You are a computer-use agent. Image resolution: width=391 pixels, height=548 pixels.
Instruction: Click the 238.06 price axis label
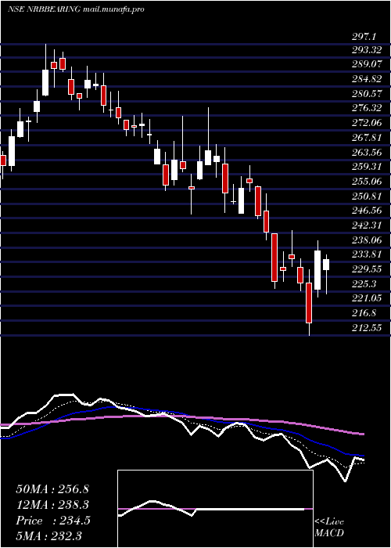pos(366,240)
